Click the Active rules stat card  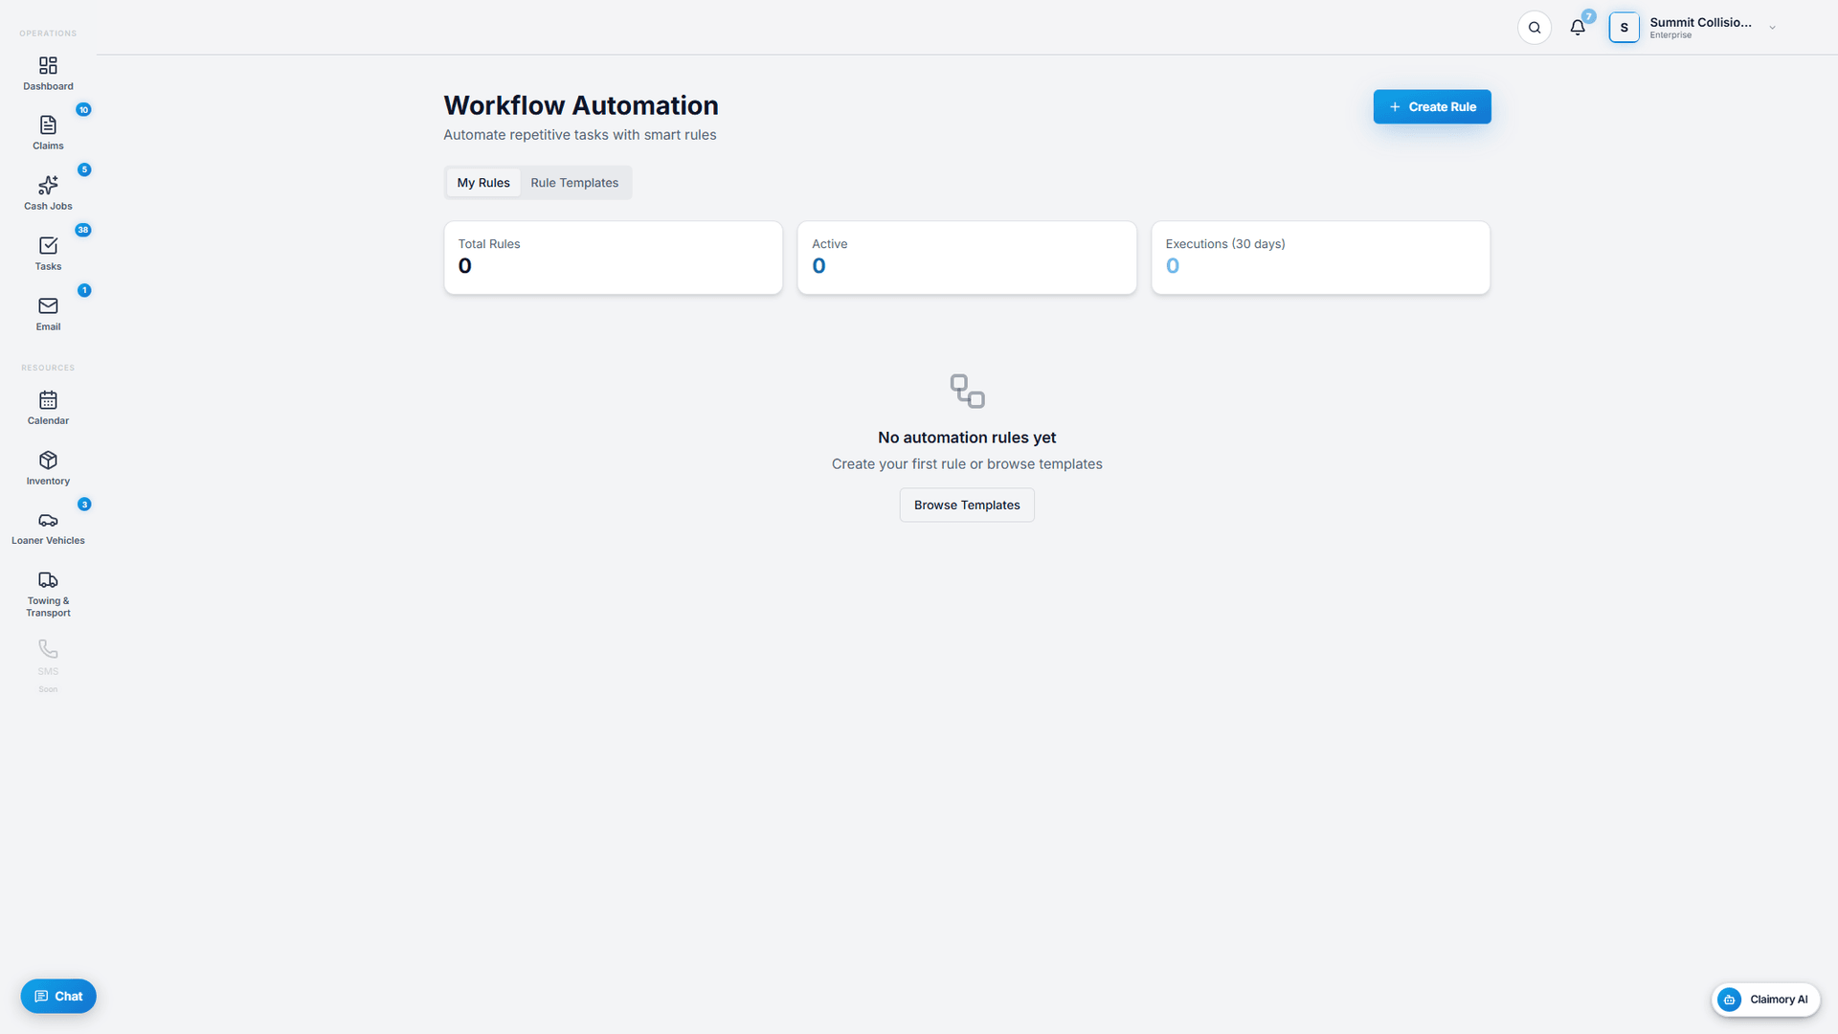pos(967,258)
